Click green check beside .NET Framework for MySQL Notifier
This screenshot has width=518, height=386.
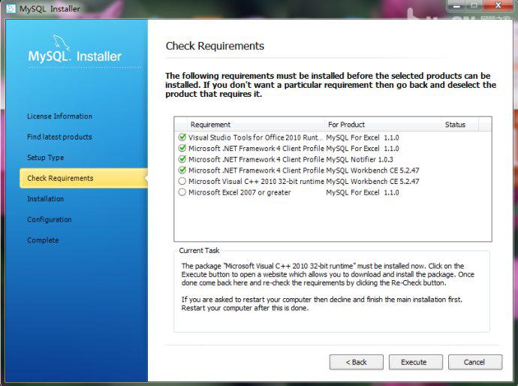click(182, 159)
